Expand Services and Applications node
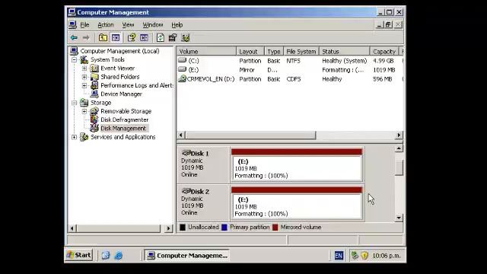 pos(75,137)
